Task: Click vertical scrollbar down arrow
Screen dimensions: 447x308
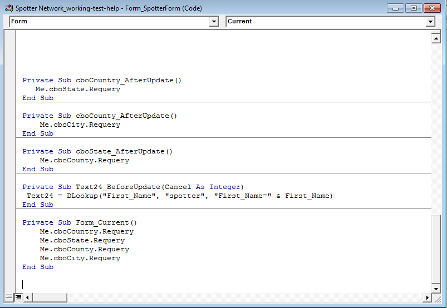Action: coord(436,289)
